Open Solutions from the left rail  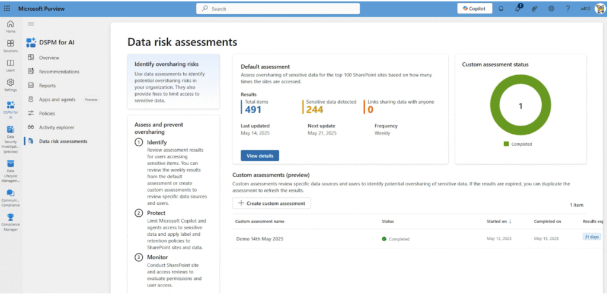point(11,46)
